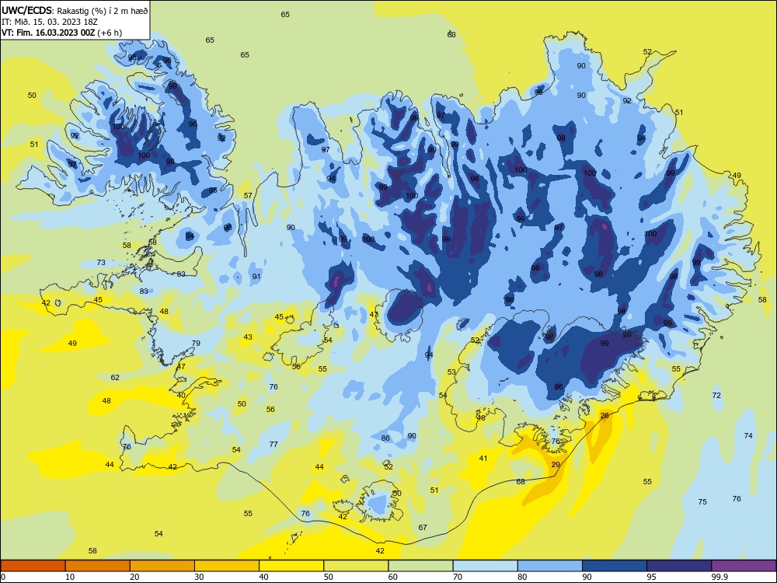
Task: Click the legend scale label "95"
Action: (x=651, y=577)
